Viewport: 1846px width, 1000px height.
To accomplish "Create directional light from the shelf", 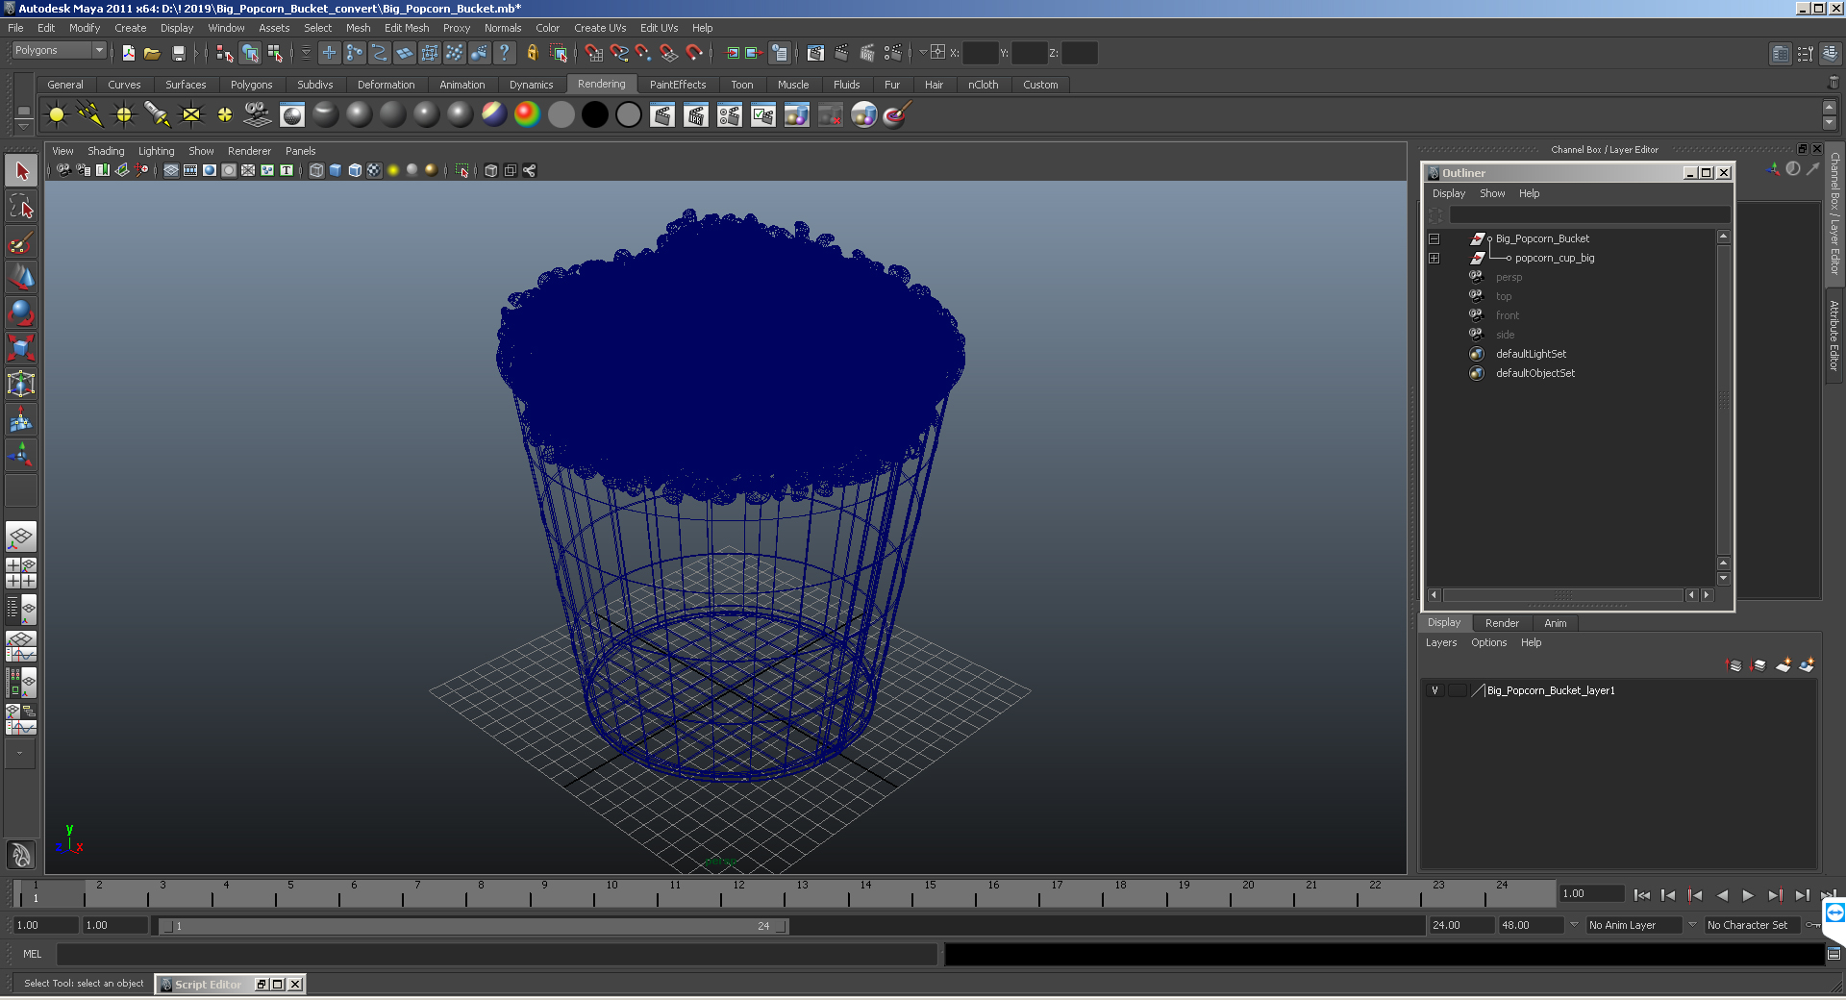I will [90, 115].
